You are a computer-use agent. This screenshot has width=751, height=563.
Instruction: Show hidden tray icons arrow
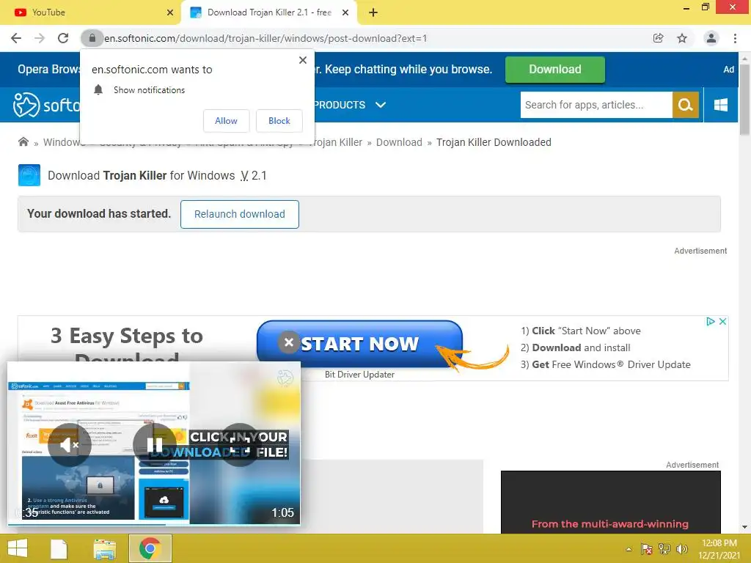point(629,549)
